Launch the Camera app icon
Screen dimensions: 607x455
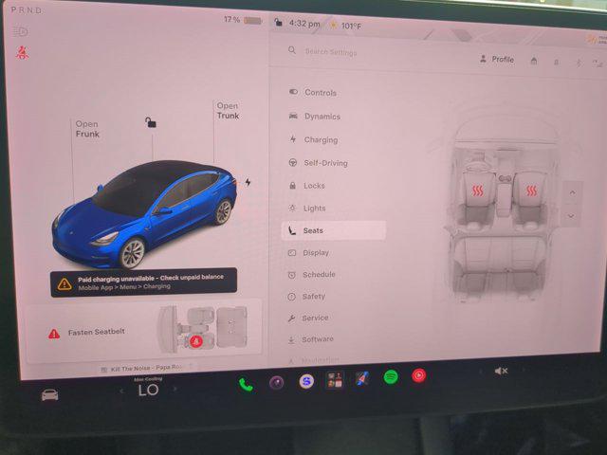(276, 383)
